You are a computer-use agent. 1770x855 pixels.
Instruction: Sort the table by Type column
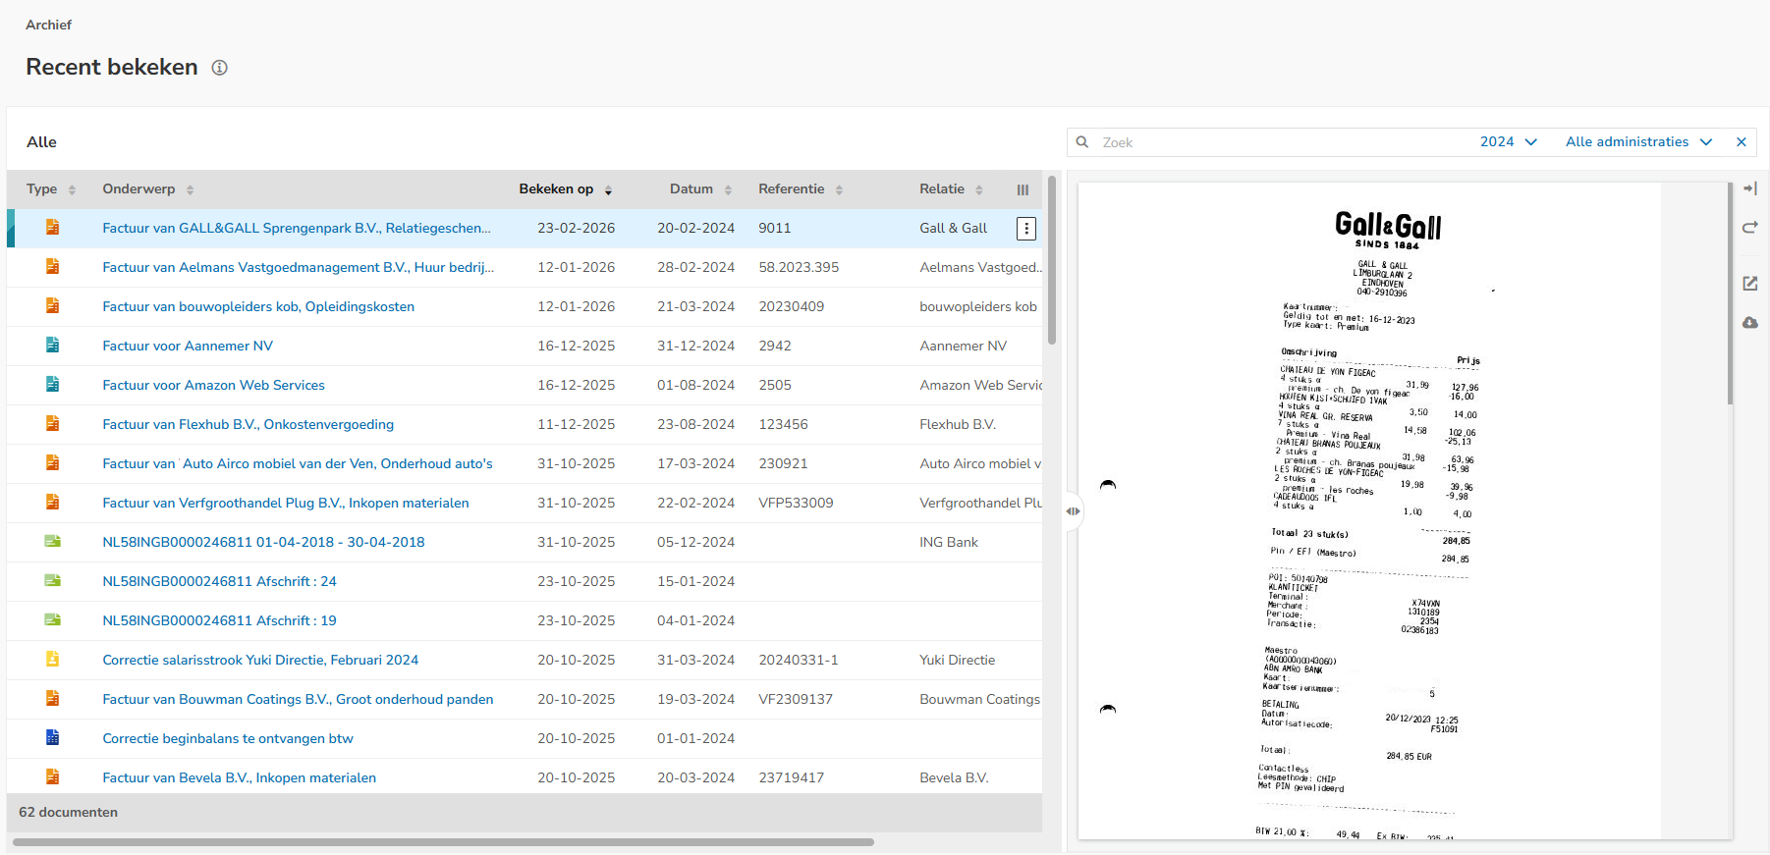pyautogui.click(x=51, y=189)
